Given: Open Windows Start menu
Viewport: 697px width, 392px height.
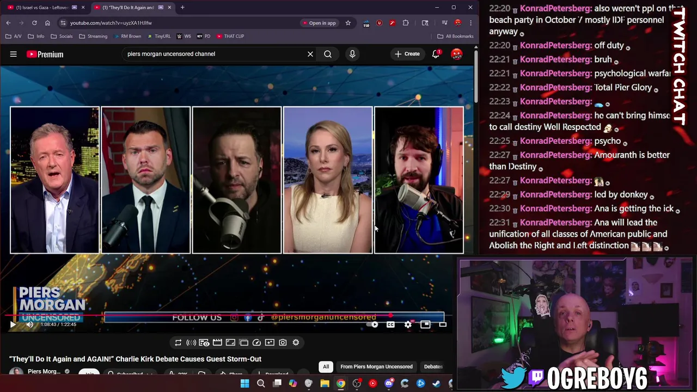Looking at the screenshot, I should point(244,384).
